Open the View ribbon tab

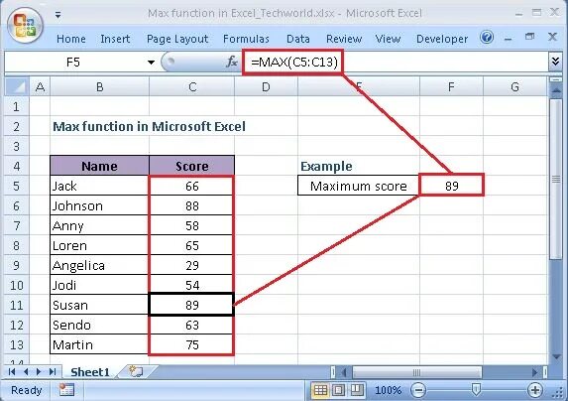tap(388, 39)
